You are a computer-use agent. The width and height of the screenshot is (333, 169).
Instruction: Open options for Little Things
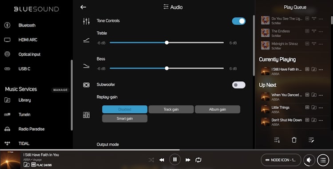tap(321, 108)
